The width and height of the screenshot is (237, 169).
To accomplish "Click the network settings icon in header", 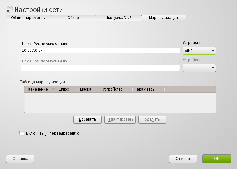I will [9, 9].
